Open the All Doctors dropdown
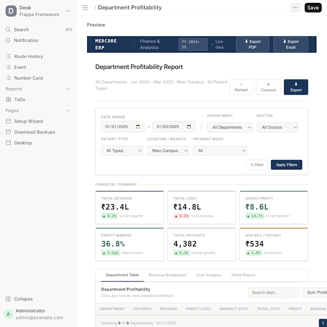The height and width of the screenshot is (327, 327). coord(277,127)
